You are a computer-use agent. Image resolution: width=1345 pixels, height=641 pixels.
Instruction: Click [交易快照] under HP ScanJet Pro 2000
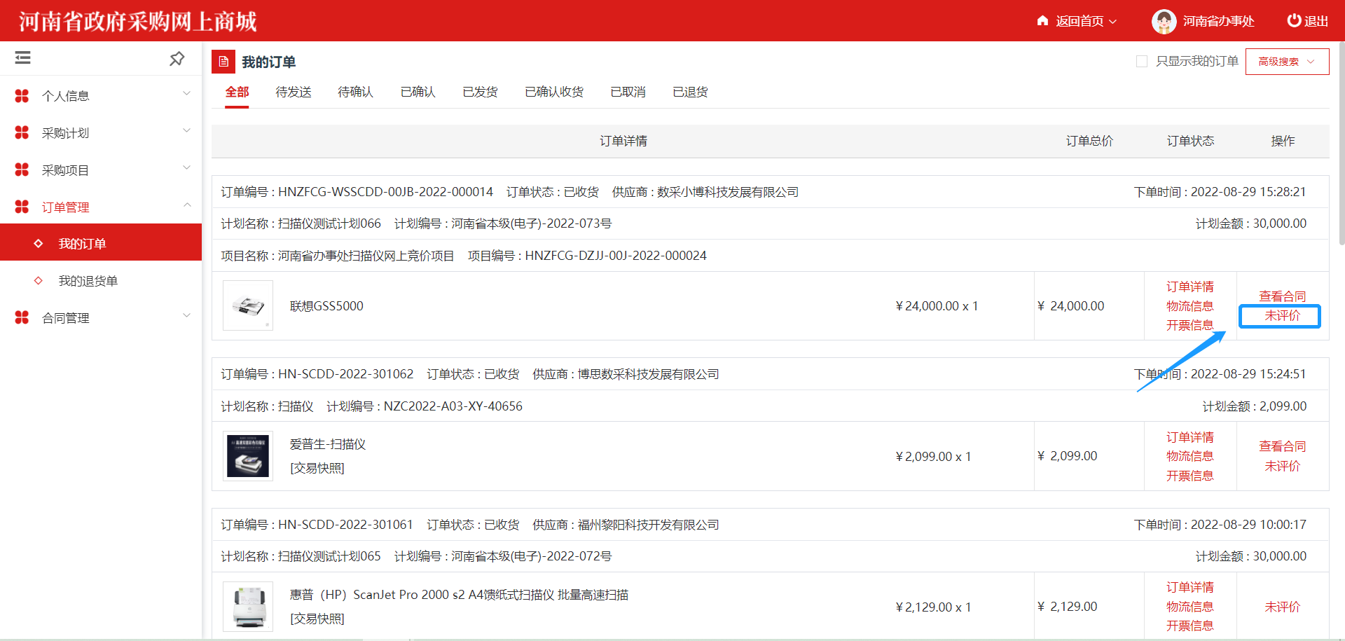[x=317, y=619]
